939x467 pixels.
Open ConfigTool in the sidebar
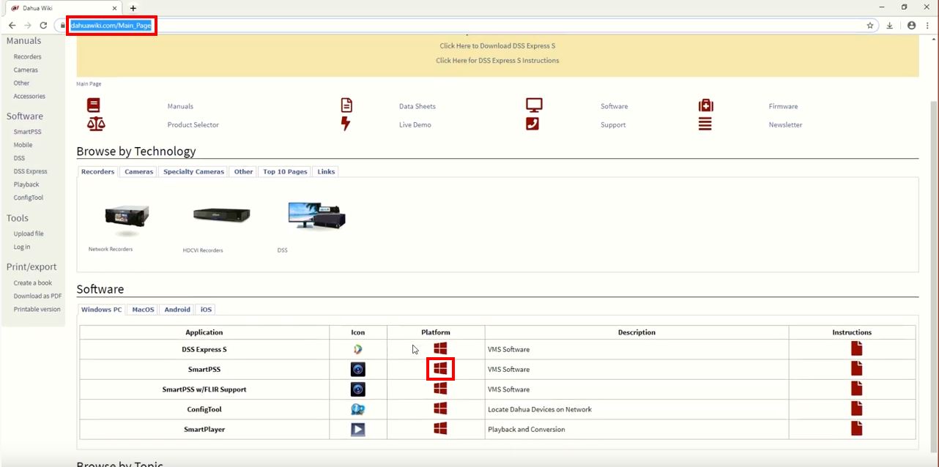pyautogui.click(x=29, y=198)
